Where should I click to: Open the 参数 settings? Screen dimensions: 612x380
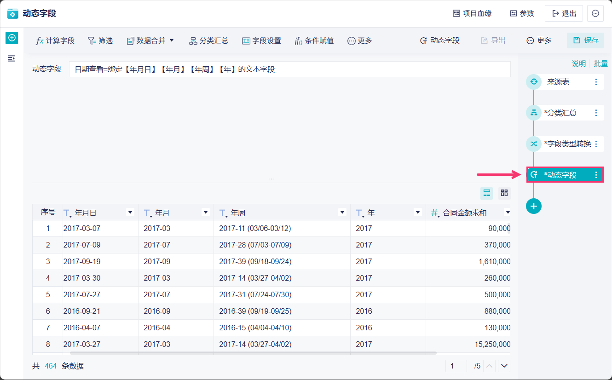click(x=522, y=13)
